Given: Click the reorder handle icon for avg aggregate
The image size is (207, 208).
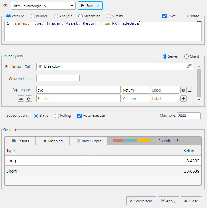Looking at the screenshot, I should (x=190, y=90).
